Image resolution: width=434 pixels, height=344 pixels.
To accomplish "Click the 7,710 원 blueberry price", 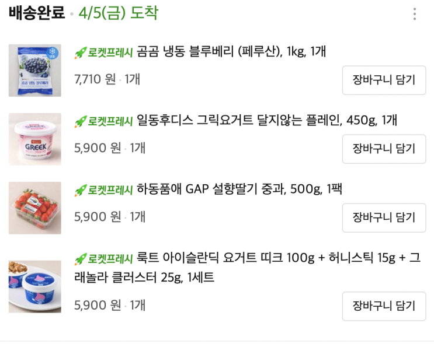I will [95, 79].
